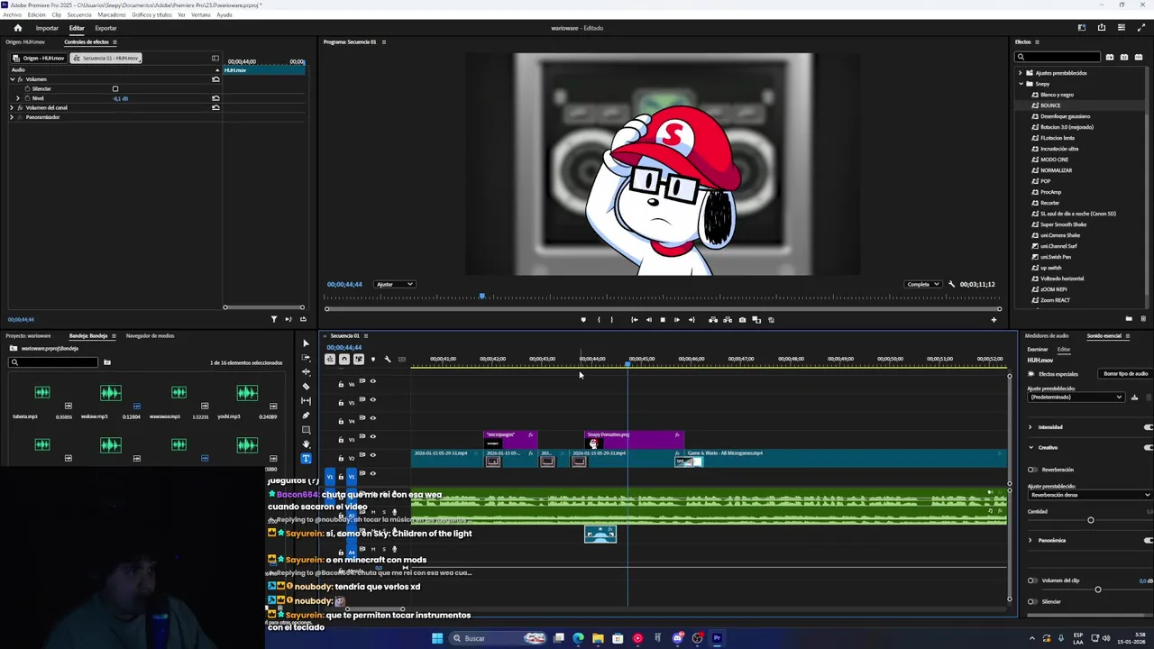Open the Reverberación densa preset dropdown
Viewport: 1154px width, 649px height.
click(x=1090, y=495)
